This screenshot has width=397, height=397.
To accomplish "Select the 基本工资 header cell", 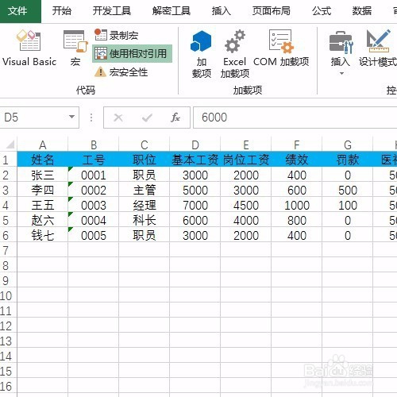I will pos(195,160).
